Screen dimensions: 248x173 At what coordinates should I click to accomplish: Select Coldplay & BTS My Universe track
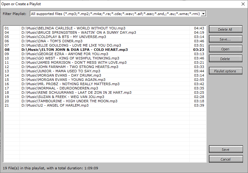coord(64,37)
